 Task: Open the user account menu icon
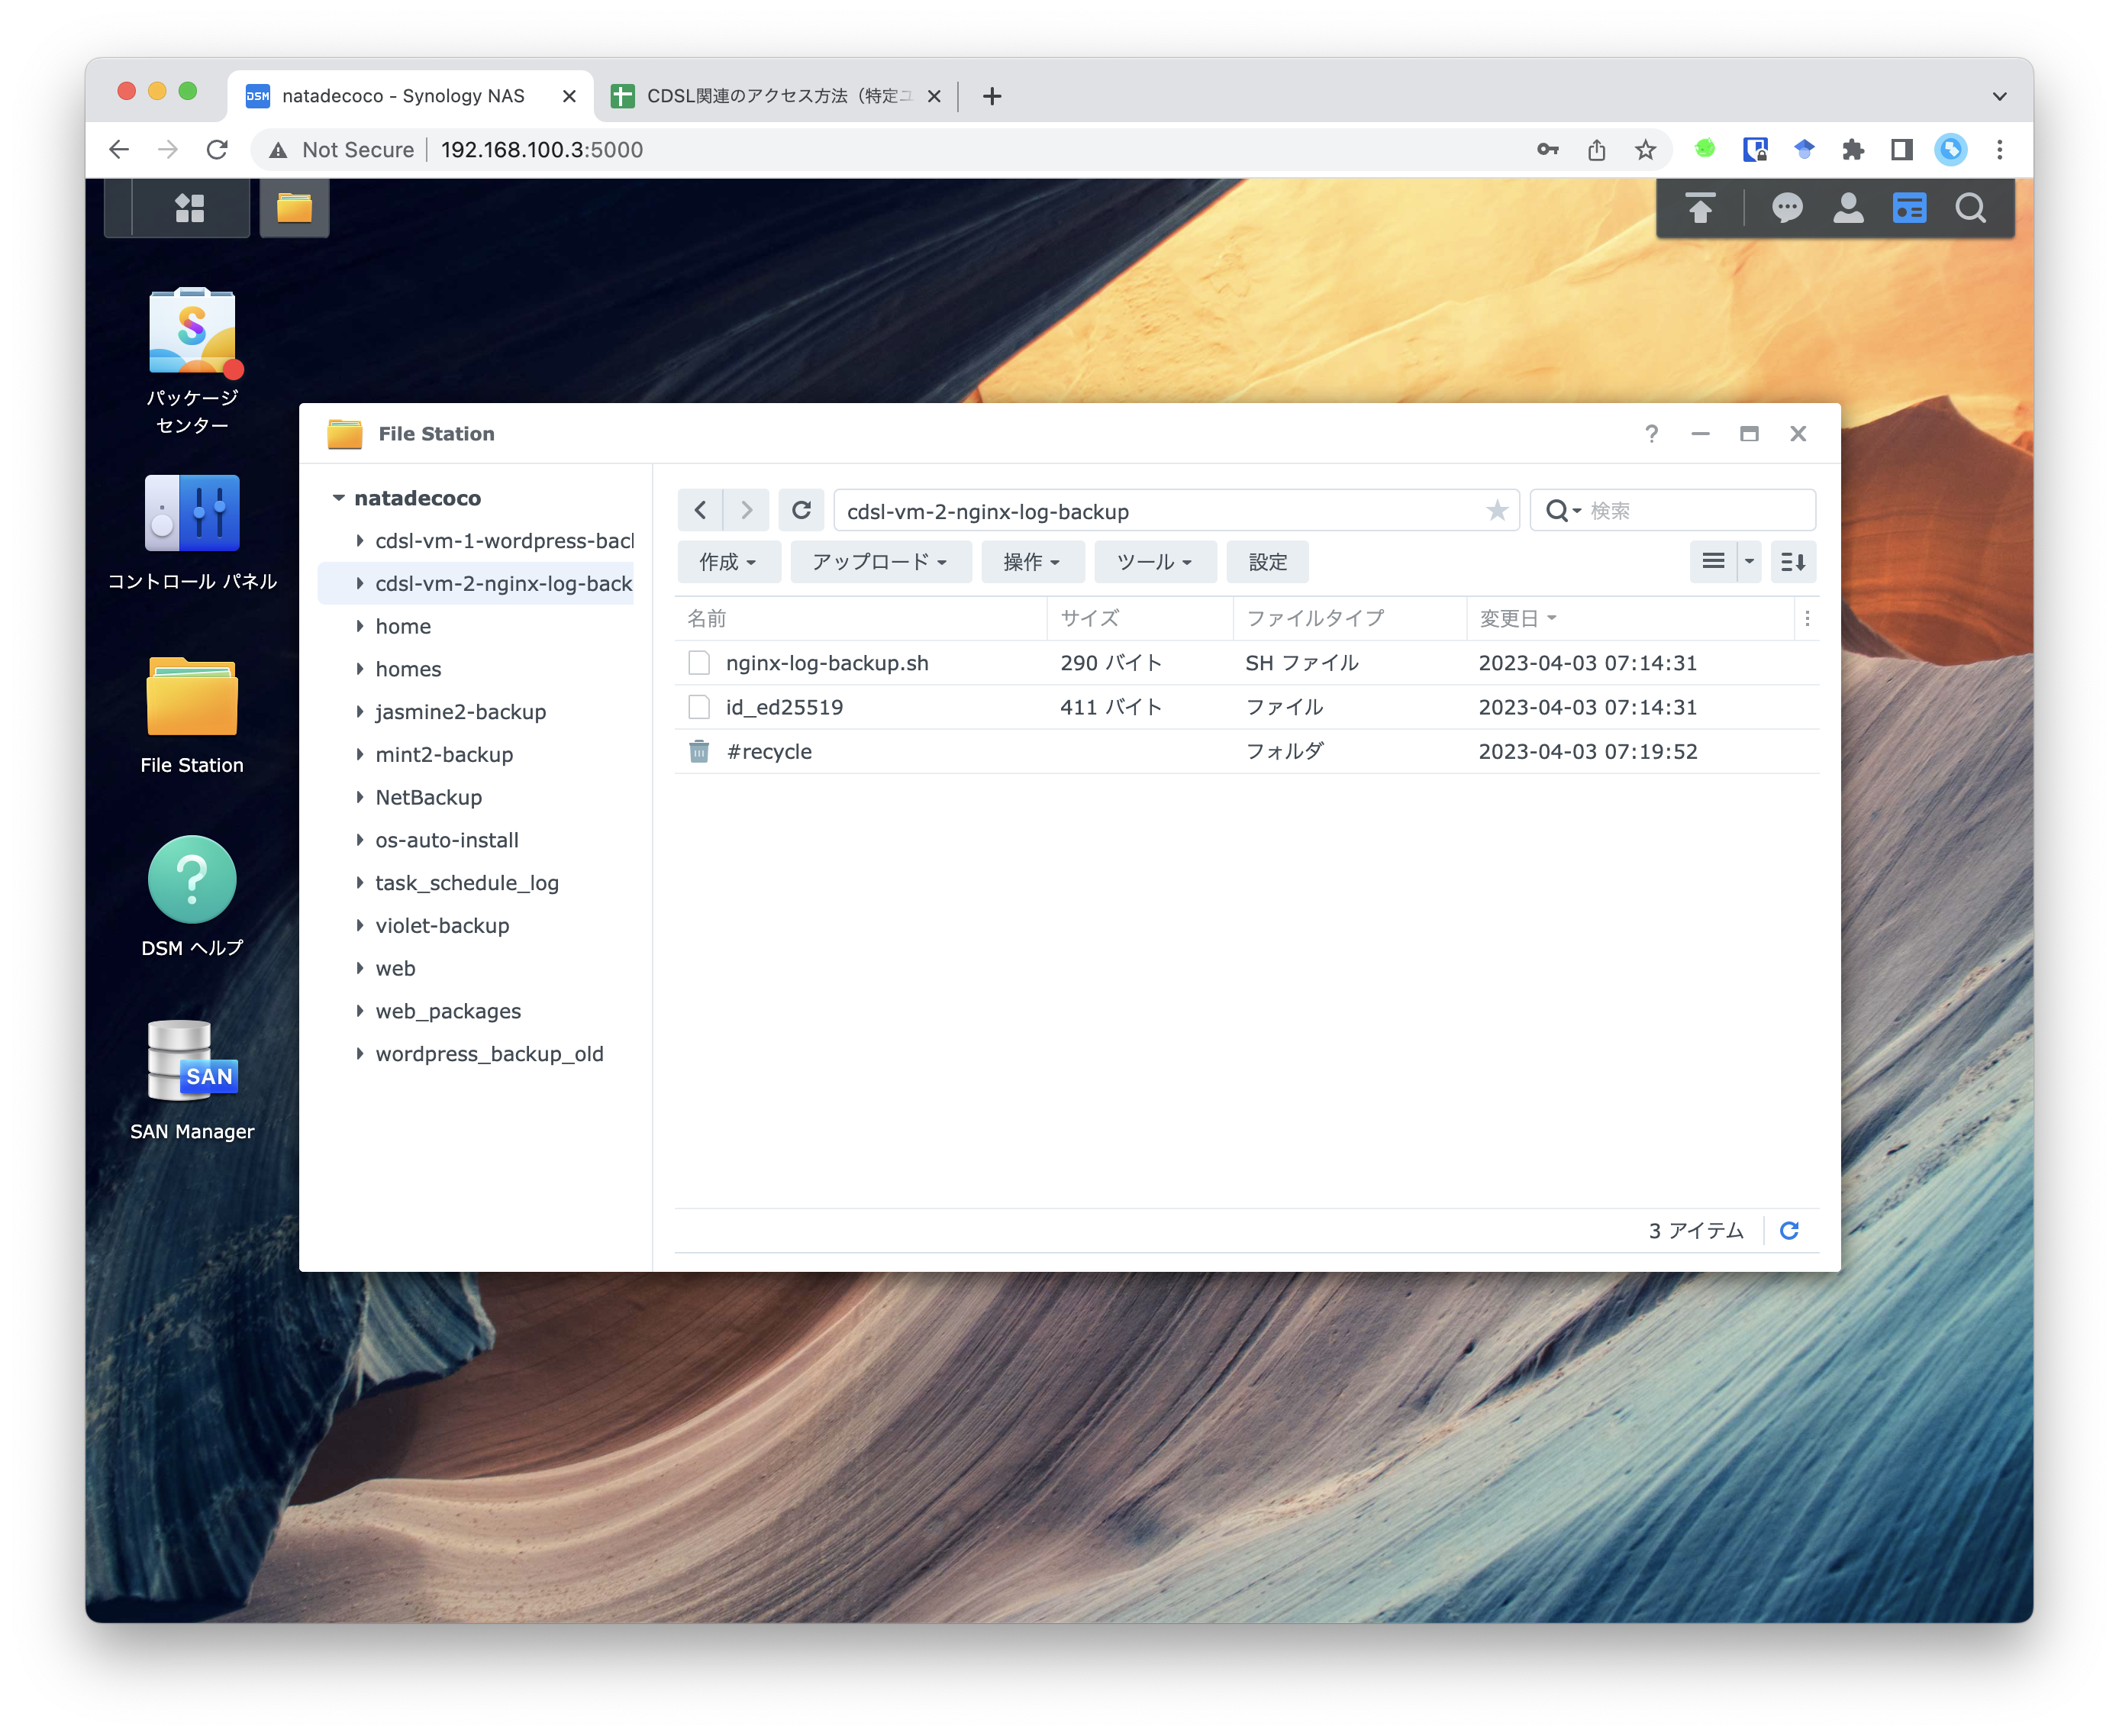click(1847, 208)
